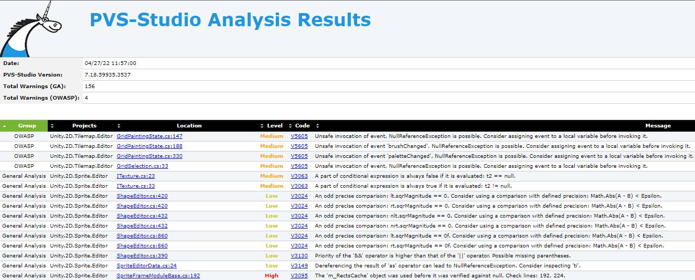This screenshot has width=695, height=280.
Task: Open ITexture.cs:23 location link
Action: [135, 176]
